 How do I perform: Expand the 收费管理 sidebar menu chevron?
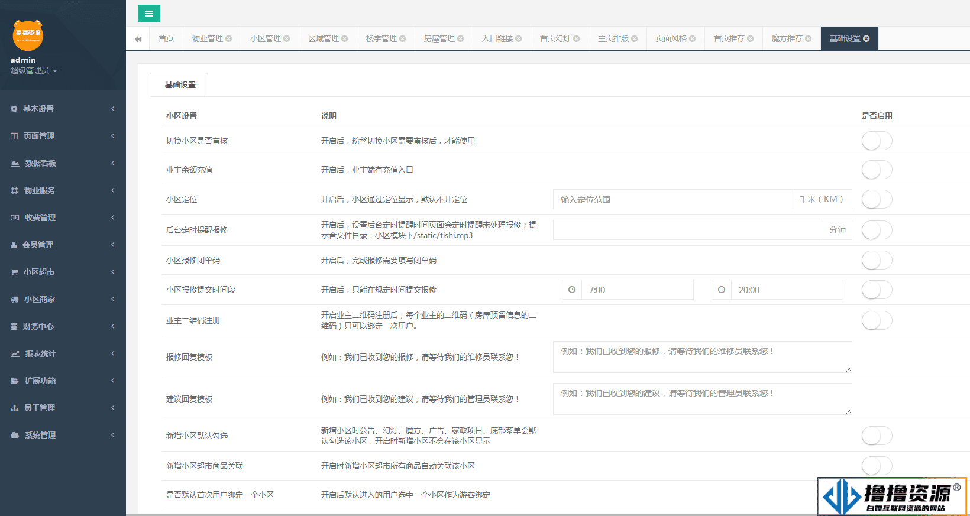pyautogui.click(x=112, y=218)
